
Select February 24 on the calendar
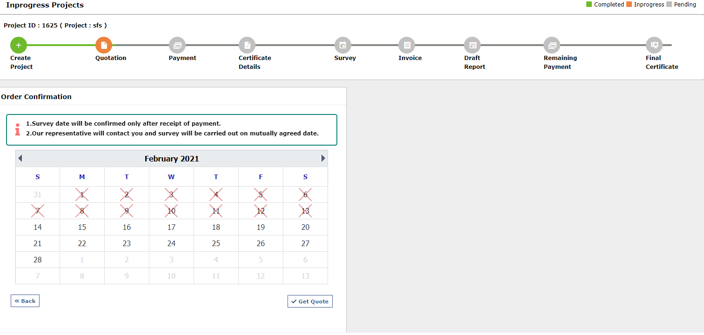(171, 243)
